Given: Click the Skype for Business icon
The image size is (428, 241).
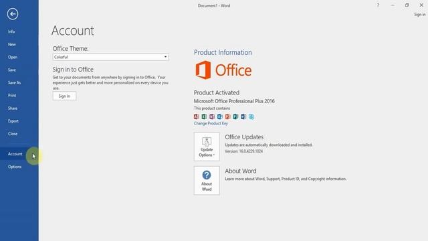Looking at the screenshot, I should (251, 116).
